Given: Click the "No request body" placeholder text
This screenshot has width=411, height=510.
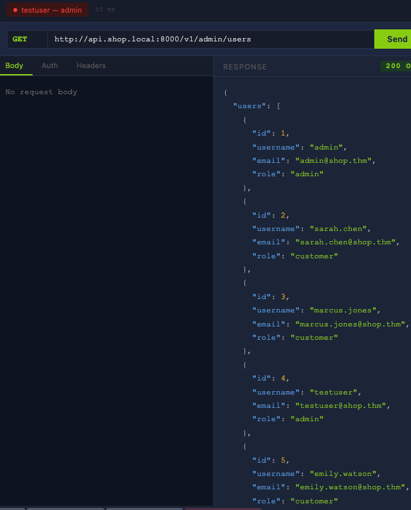Looking at the screenshot, I should 41,91.
